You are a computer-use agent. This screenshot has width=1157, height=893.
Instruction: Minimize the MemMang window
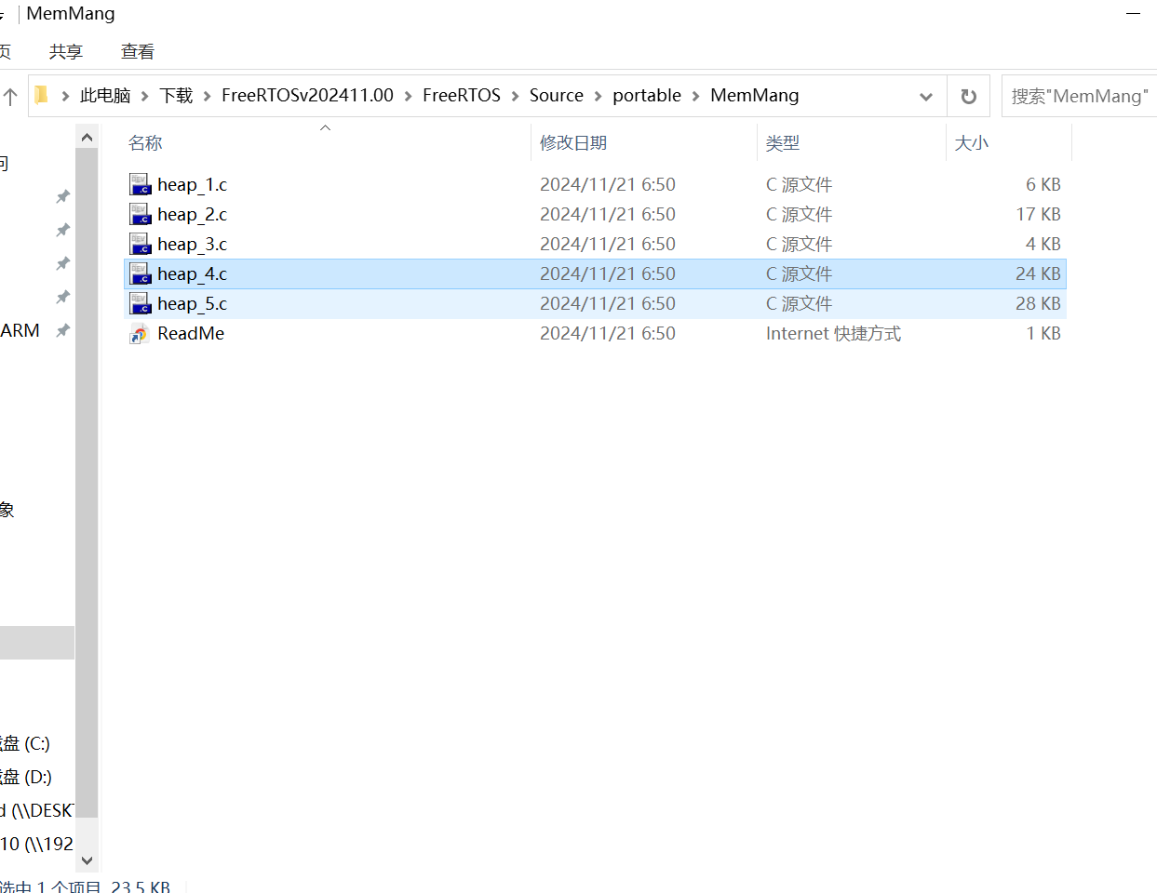[x=1133, y=14]
